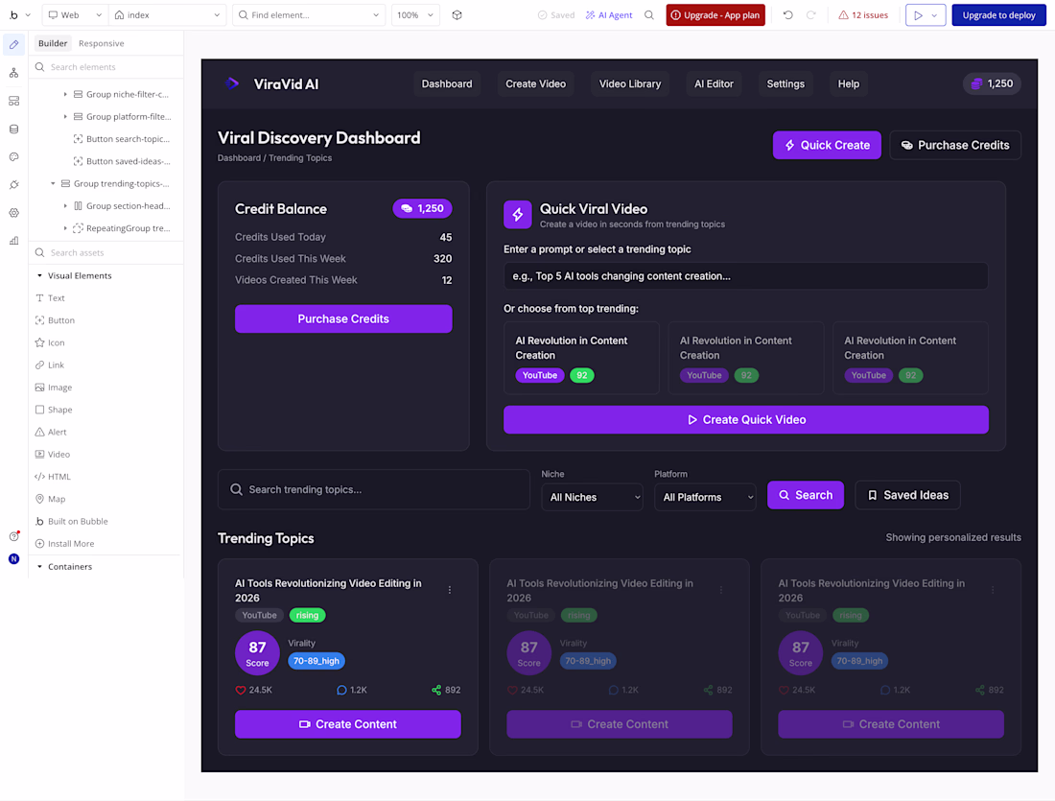Open the All Platforms dropdown

(705, 497)
